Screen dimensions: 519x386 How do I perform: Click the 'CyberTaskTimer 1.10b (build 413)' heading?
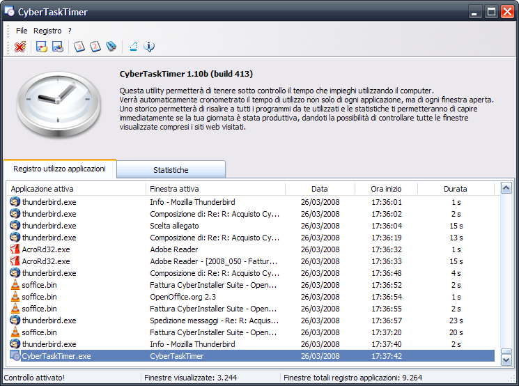click(186, 74)
